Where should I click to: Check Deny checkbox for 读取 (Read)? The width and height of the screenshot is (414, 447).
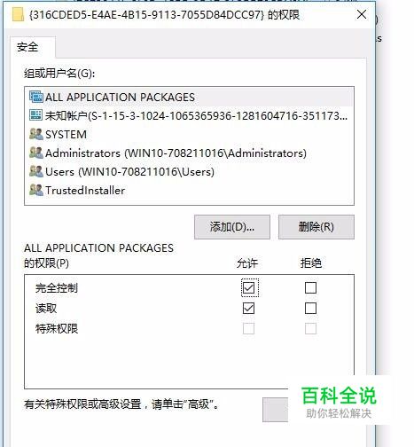[310, 309]
